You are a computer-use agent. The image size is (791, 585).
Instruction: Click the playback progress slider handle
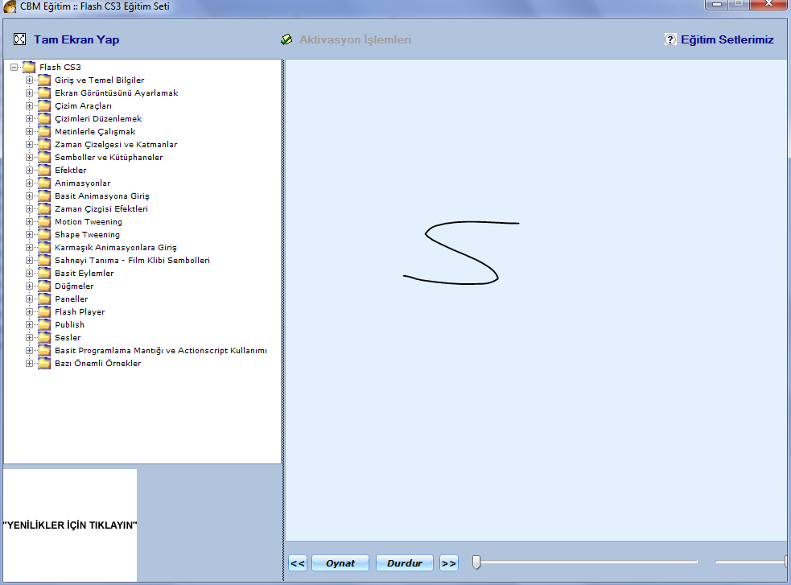(476, 562)
